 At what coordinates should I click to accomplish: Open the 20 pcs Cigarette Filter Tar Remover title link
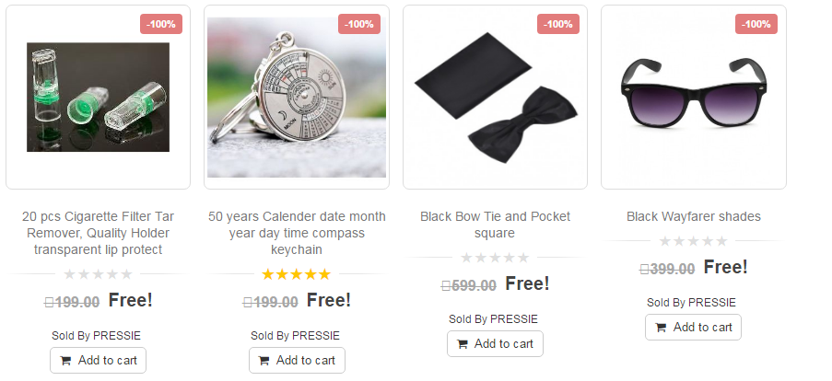(x=99, y=233)
